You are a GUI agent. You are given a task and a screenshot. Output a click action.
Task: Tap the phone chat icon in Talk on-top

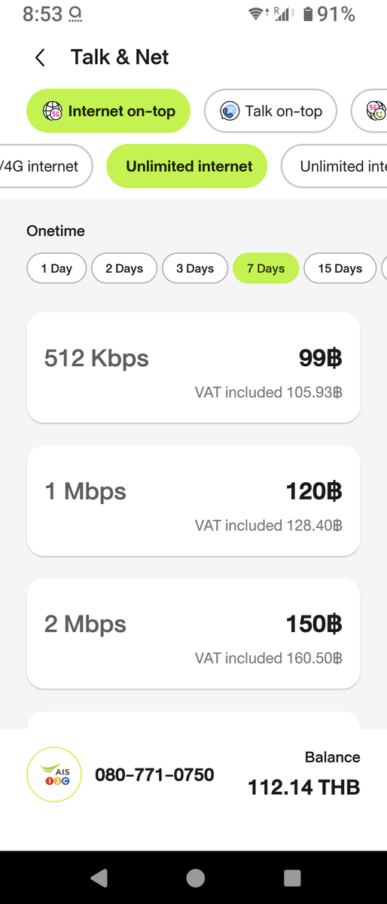(230, 111)
